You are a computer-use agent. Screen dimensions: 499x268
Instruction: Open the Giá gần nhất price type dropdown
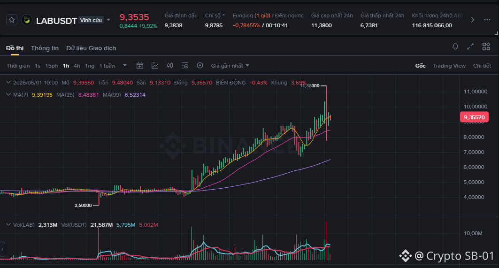point(230,66)
